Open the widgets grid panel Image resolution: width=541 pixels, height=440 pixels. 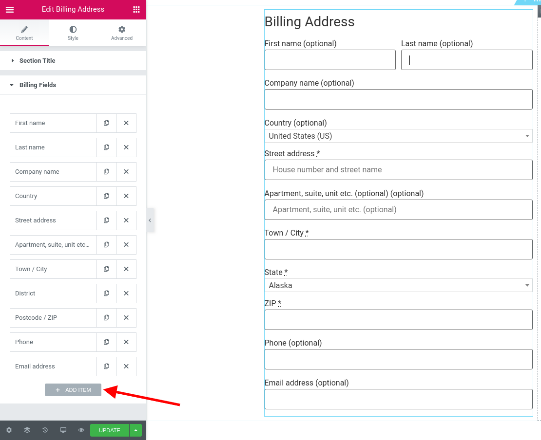pos(136,10)
